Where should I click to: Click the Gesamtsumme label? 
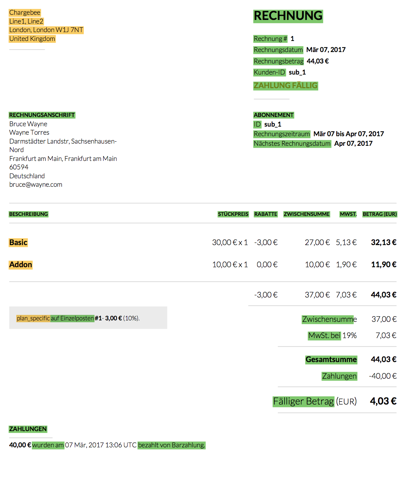click(331, 360)
